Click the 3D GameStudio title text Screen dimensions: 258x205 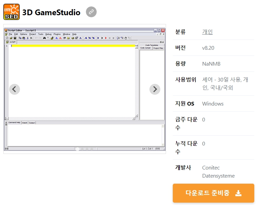coord(51,13)
